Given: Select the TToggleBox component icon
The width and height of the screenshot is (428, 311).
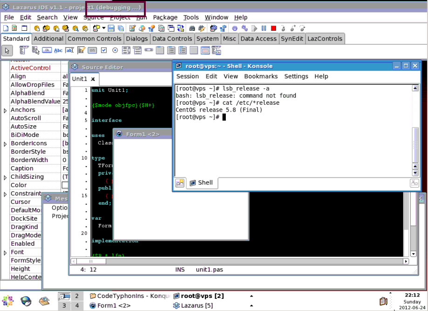Looking at the screenshot, I should tap(92, 50).
